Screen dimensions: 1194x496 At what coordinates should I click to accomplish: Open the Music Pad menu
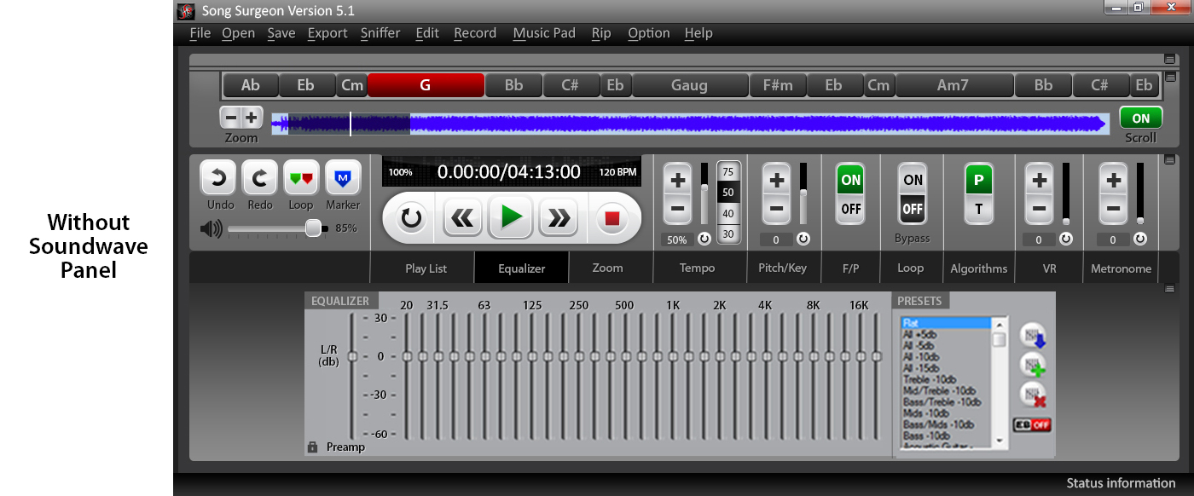point(544,33)
